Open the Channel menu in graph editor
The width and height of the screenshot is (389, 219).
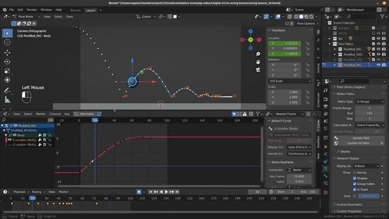tap(55, 114)
